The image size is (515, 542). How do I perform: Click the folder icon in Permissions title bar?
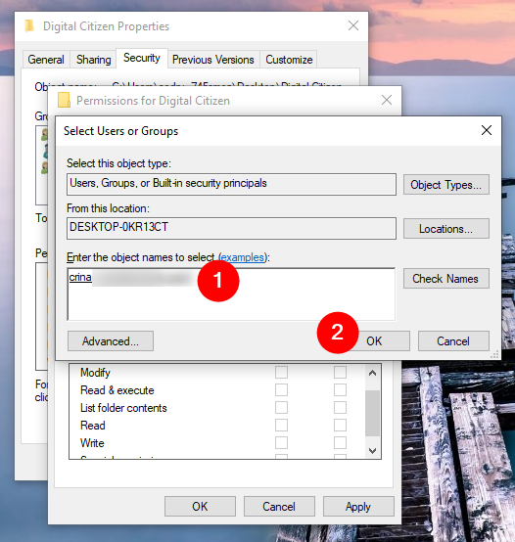[x=64, y=100]
